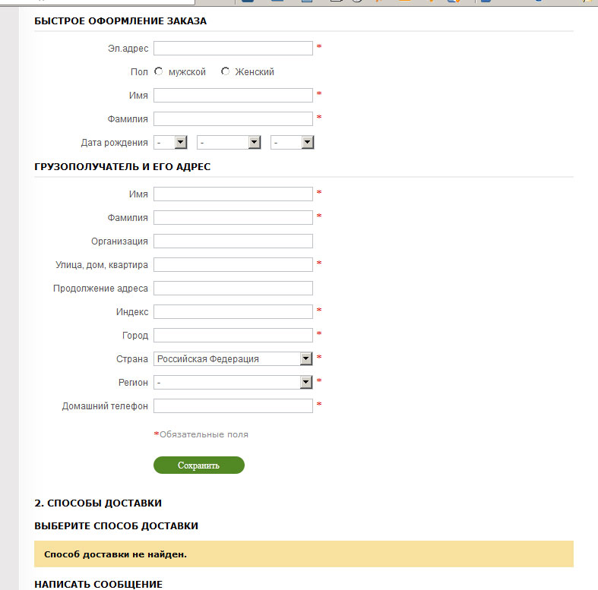Click the Улица, дом, квартира input field

pyautogui.click(x=233, y=264)
